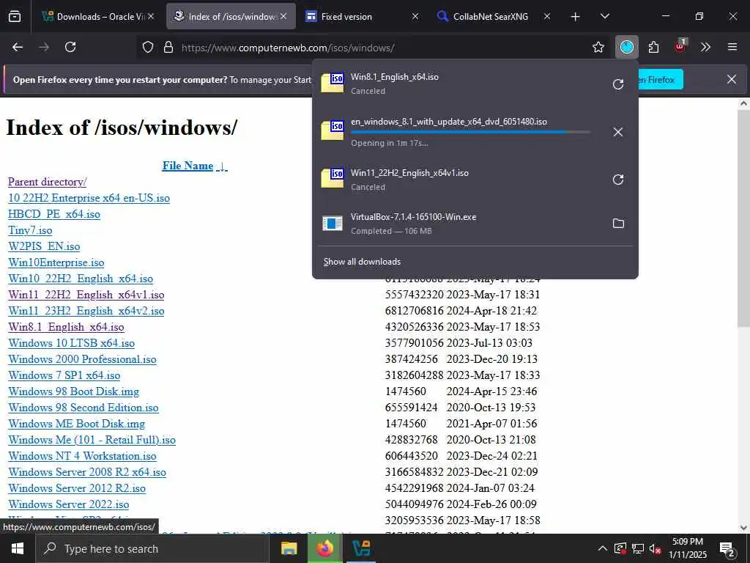Click Show all downloads
This screenshot has width=750, height=563.
pyautogui.click(x=362, y=262)
